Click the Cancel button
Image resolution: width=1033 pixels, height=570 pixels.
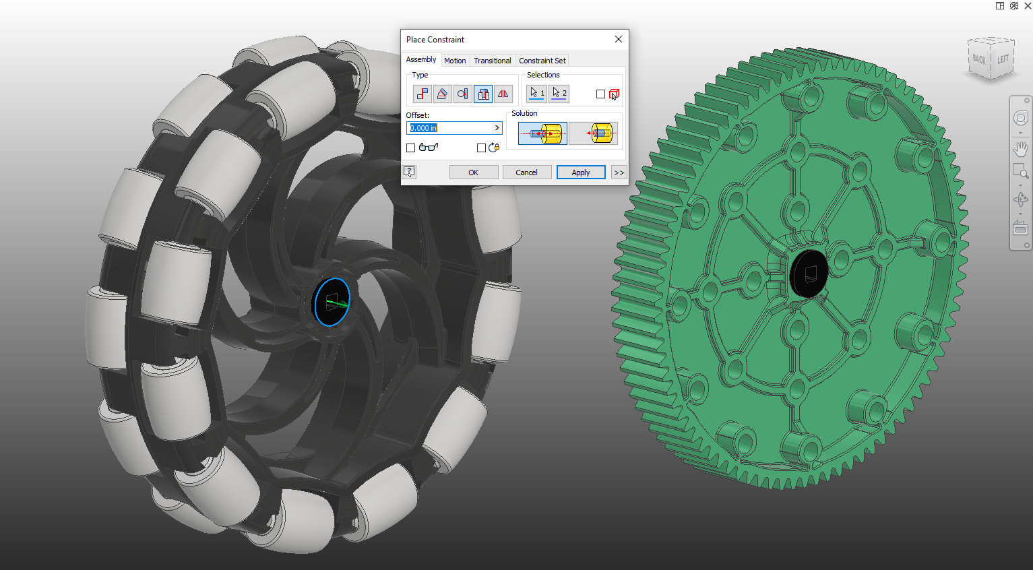click(x=527, y=172)
